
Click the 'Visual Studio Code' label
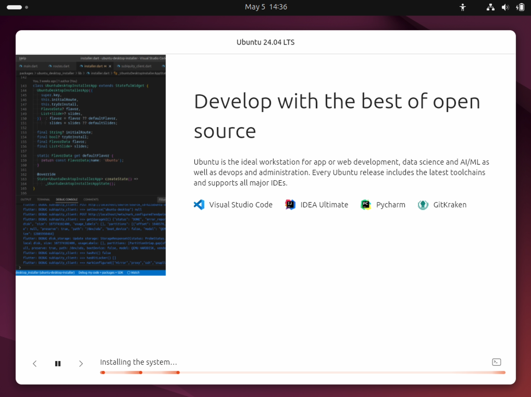pos(241,205)
